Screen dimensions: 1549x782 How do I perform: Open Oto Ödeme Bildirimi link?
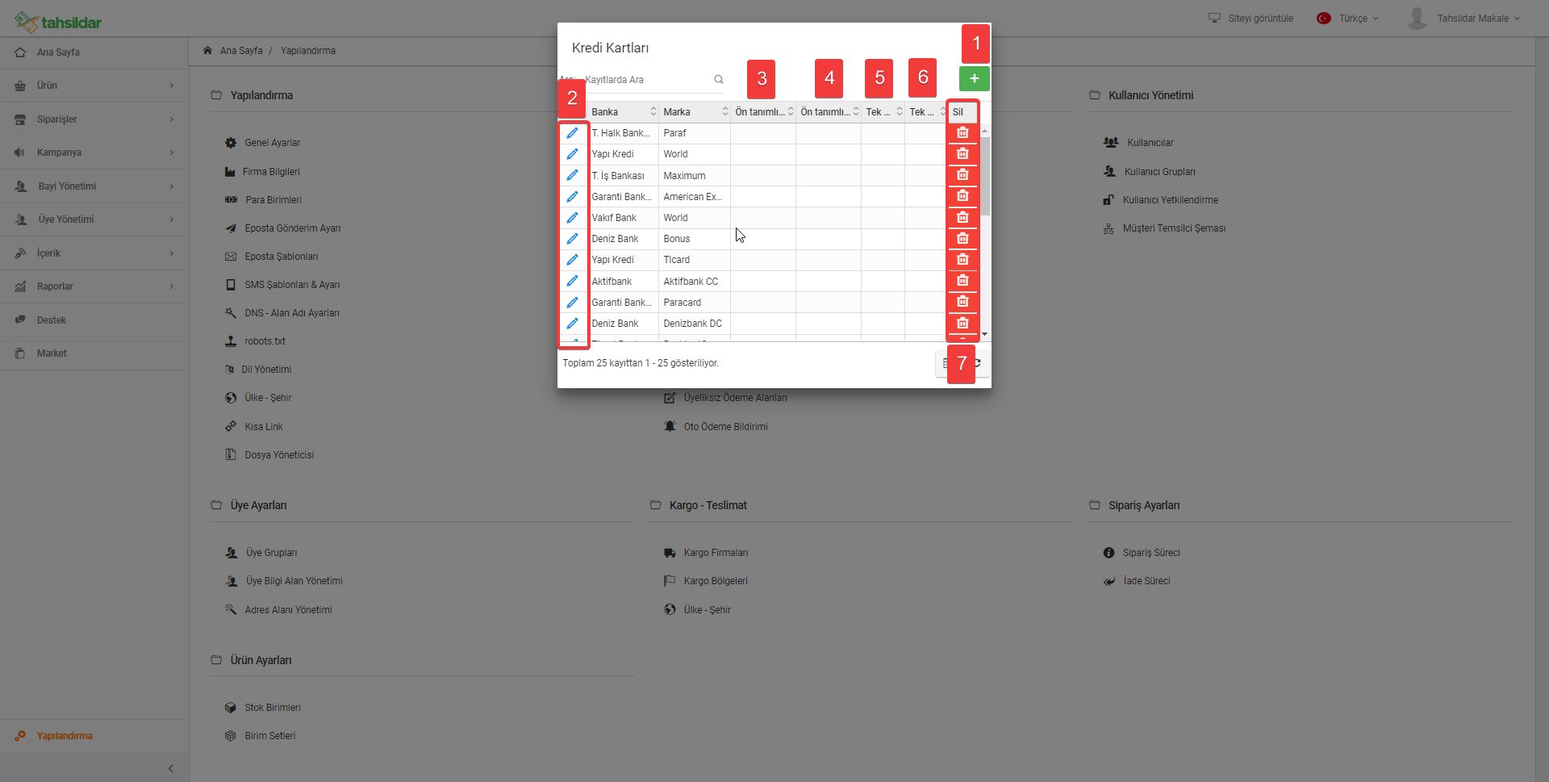[x=725, y=427]
